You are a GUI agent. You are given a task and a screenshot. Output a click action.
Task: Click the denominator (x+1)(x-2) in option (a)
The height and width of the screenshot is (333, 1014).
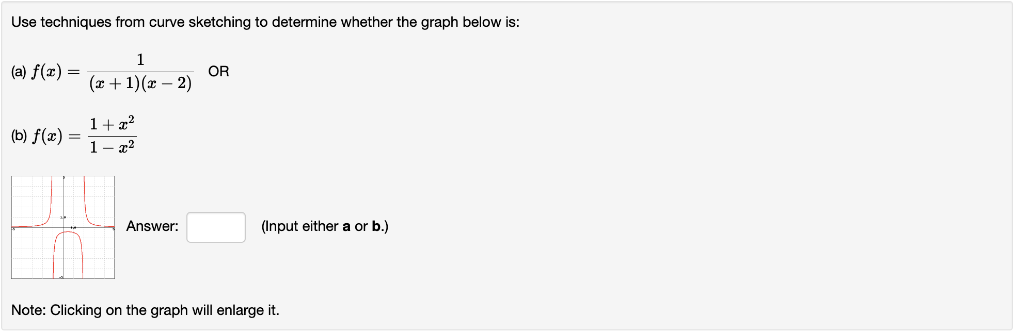tap(141, 84)
